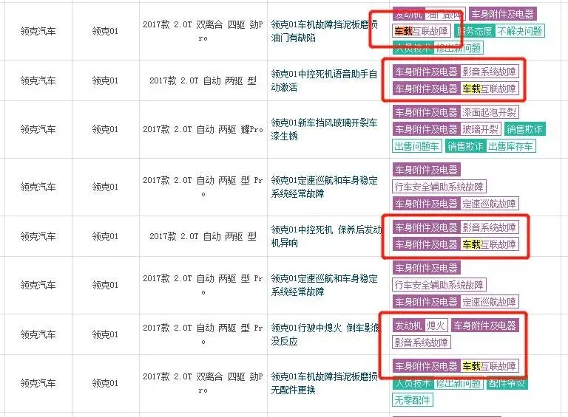
Task: Select 自动 两驱 型 cell in 语音助手自动激活 row
Action: point(203,80)
